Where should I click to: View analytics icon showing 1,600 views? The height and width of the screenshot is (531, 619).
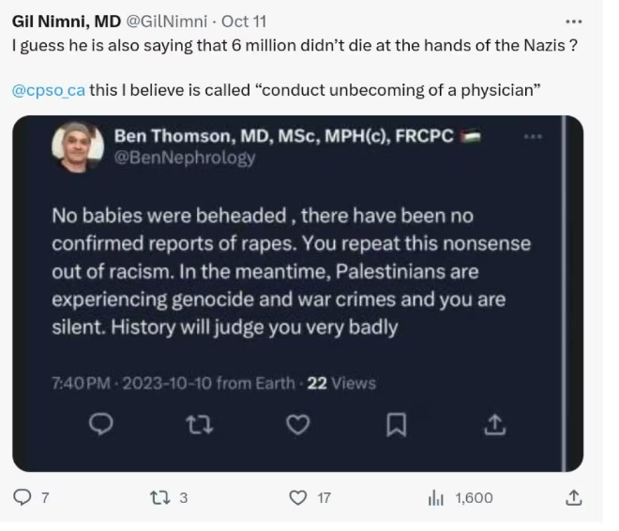point(436,498)
